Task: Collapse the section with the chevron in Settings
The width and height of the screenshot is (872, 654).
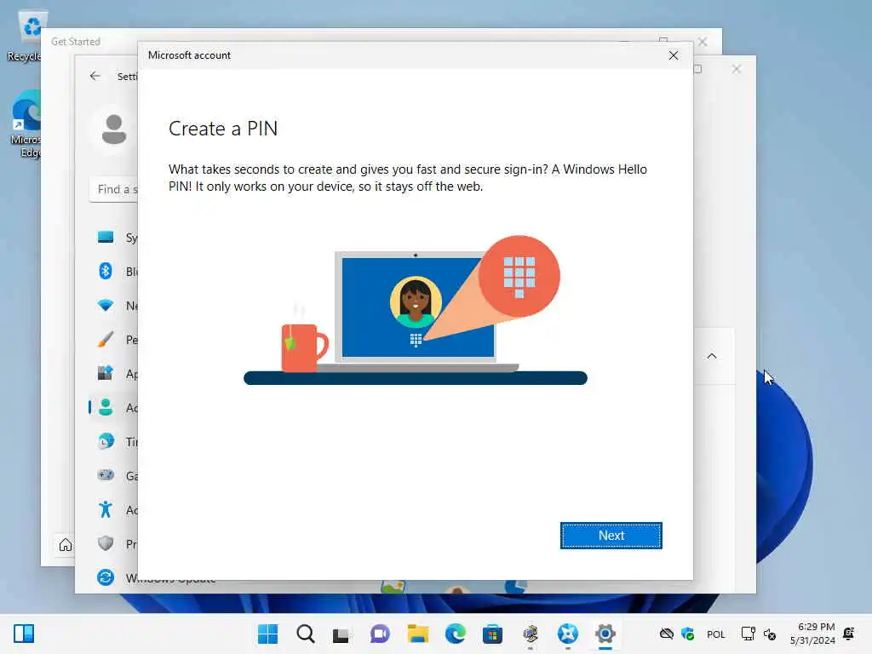Action: tap(712, 356)
